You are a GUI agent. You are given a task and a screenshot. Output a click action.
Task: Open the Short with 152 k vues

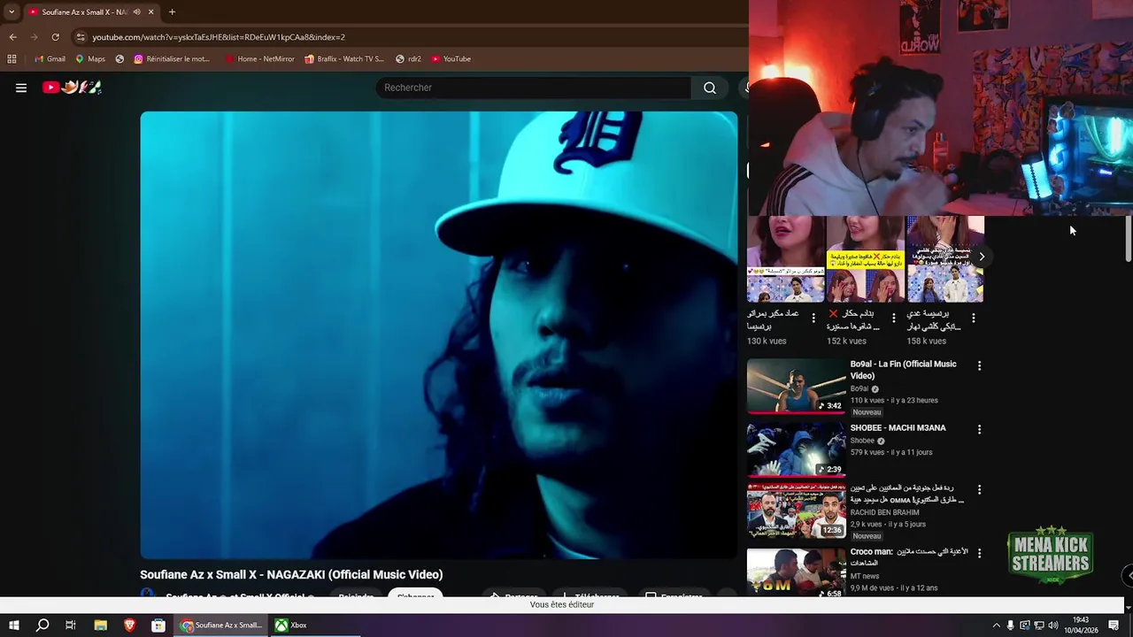[865, 260]
